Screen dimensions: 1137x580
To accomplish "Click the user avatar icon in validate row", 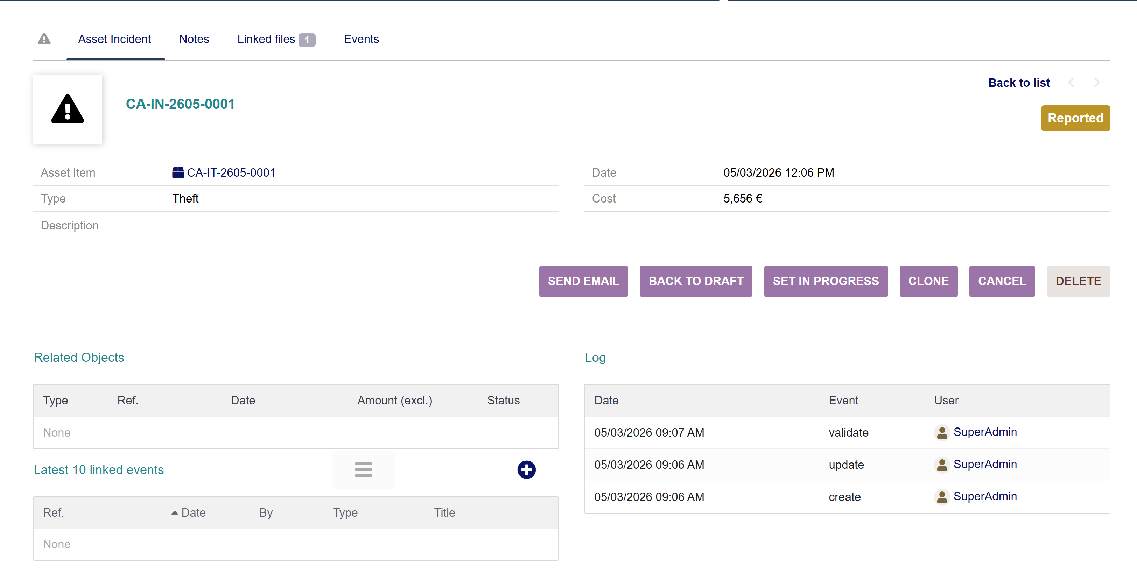I will click(942, 433).
